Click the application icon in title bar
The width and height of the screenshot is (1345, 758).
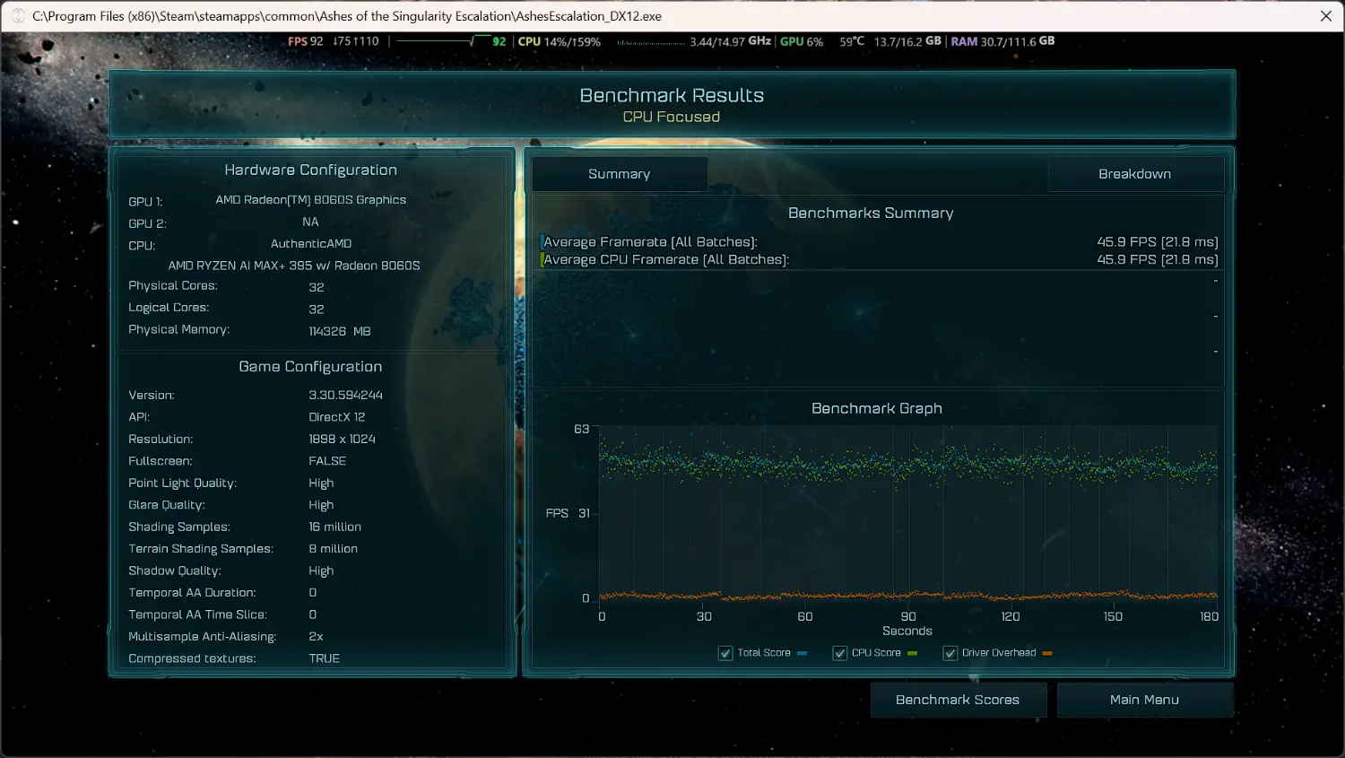(17, 16)
